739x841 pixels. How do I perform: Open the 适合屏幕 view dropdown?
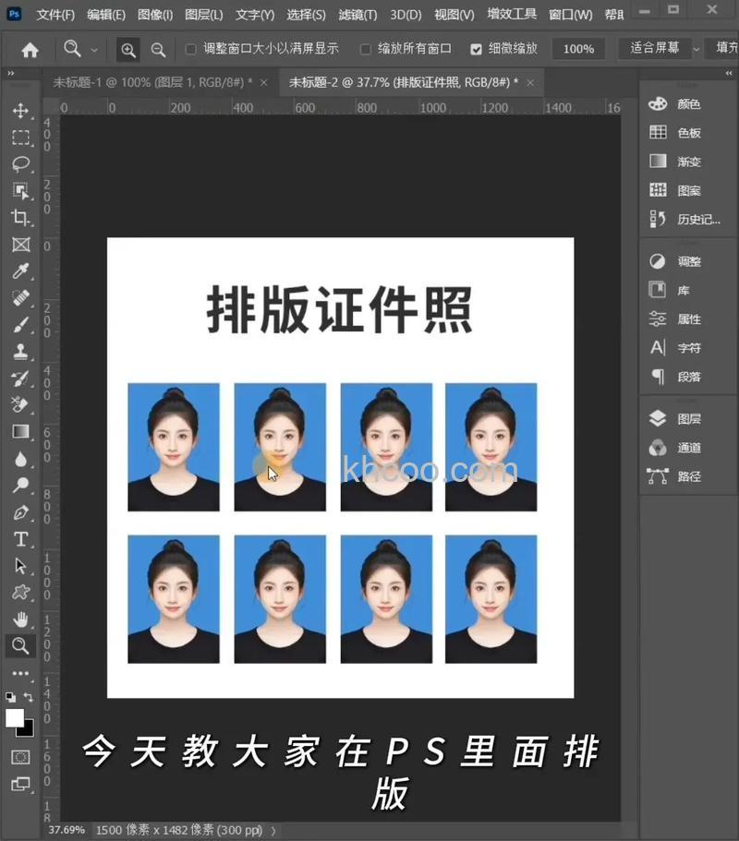coord(656,50)
